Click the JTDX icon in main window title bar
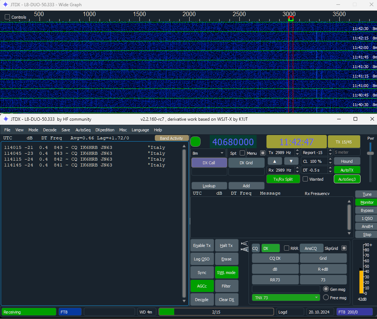This screenshot has height=319, width=377. click(6, 119)
